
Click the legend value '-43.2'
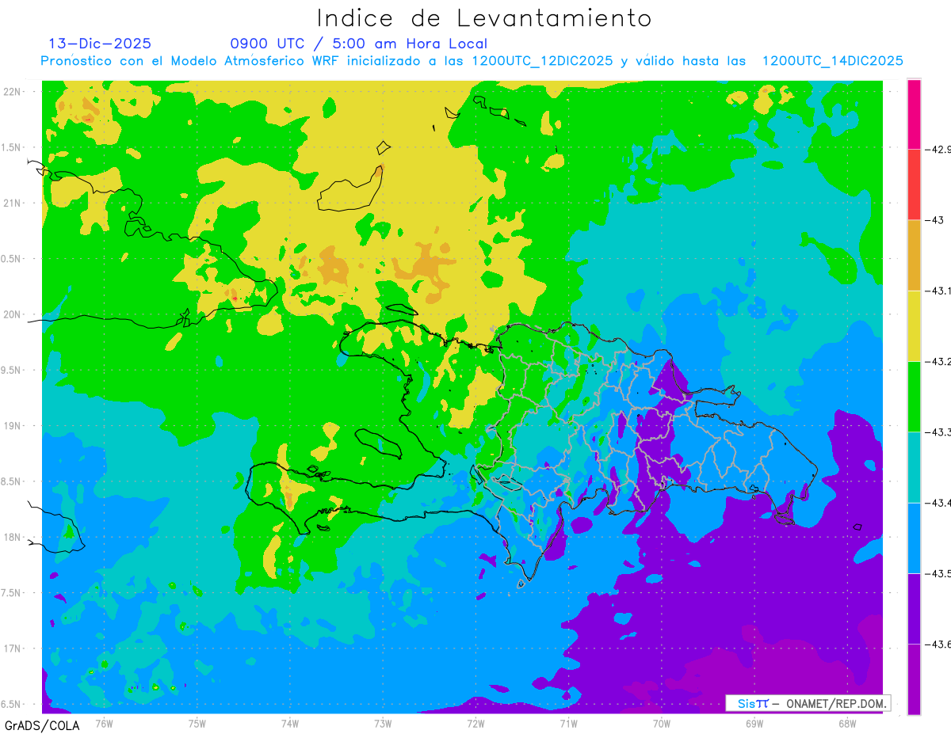tap(938, 361)
